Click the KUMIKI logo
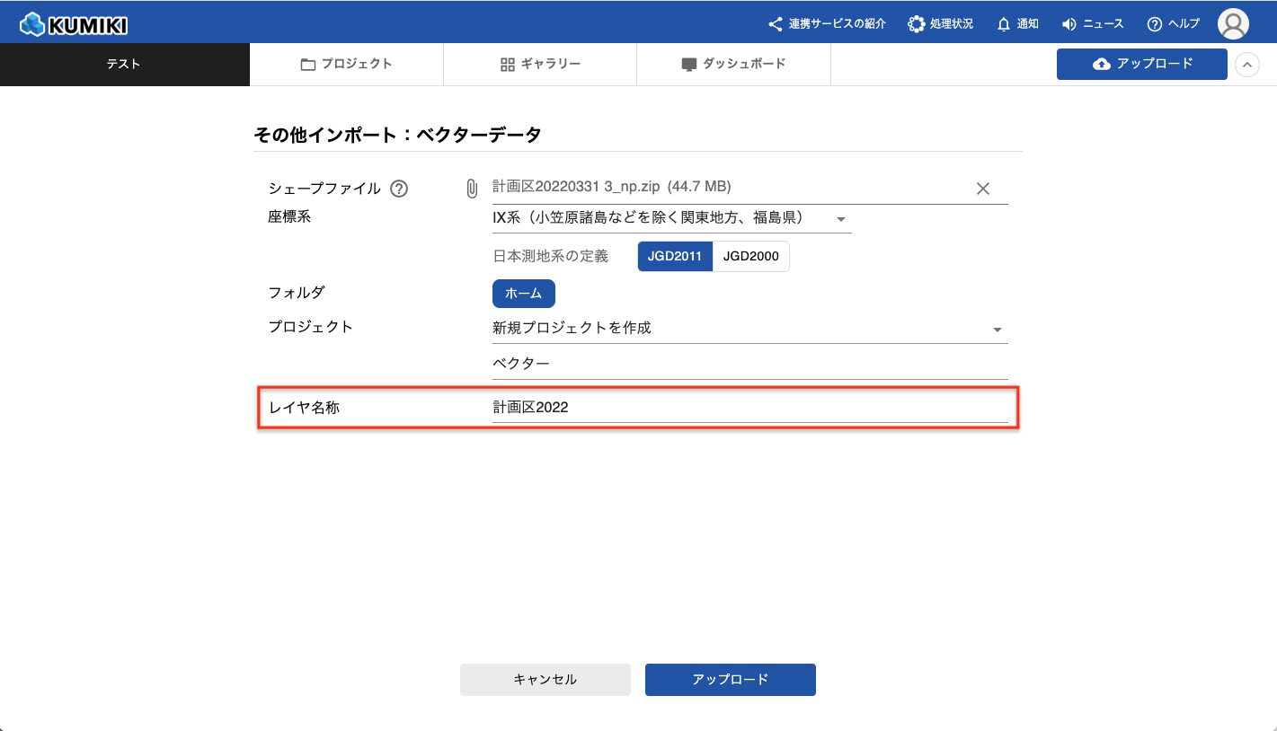Viewport: 1277px width, 731px height. pyautogui.click(x=74, y=24)
